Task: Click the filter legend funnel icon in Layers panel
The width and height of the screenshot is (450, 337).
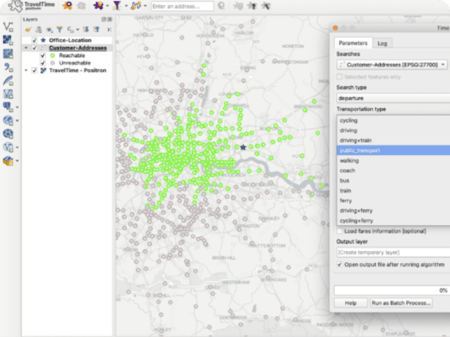Action: click(59, 29)
